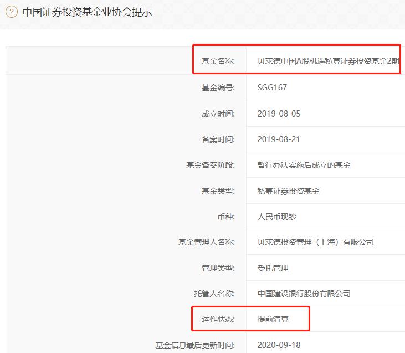The width and height of the screenshot is (405, 353).
Task: Select fund code SGG167
Action: 272,88
